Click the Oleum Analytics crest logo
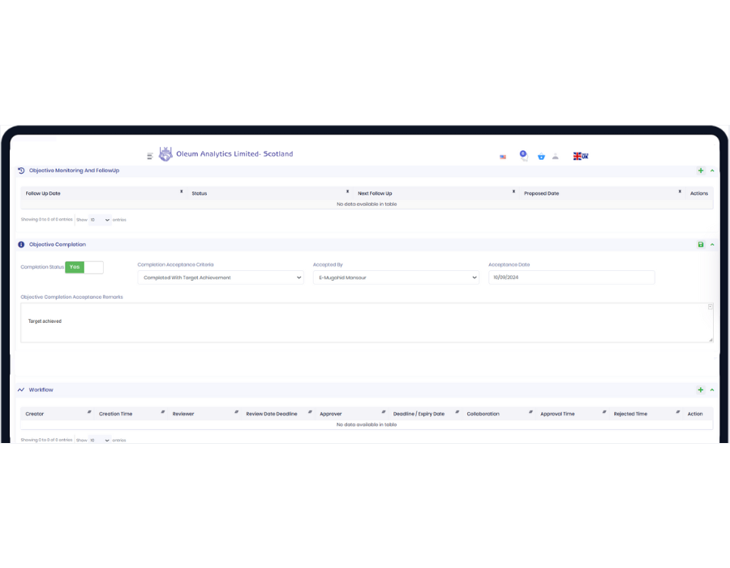The image size is (730, 568). coord(165,154)
